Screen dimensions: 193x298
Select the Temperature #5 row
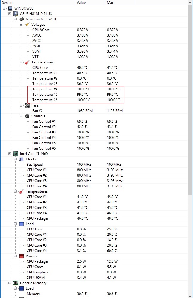(x=94, y=95)
